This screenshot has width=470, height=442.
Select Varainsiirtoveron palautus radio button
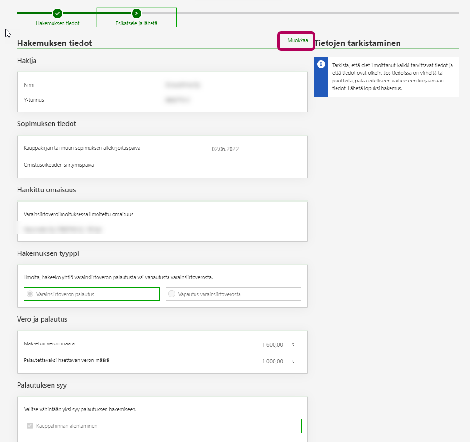(x=30, y=294)
